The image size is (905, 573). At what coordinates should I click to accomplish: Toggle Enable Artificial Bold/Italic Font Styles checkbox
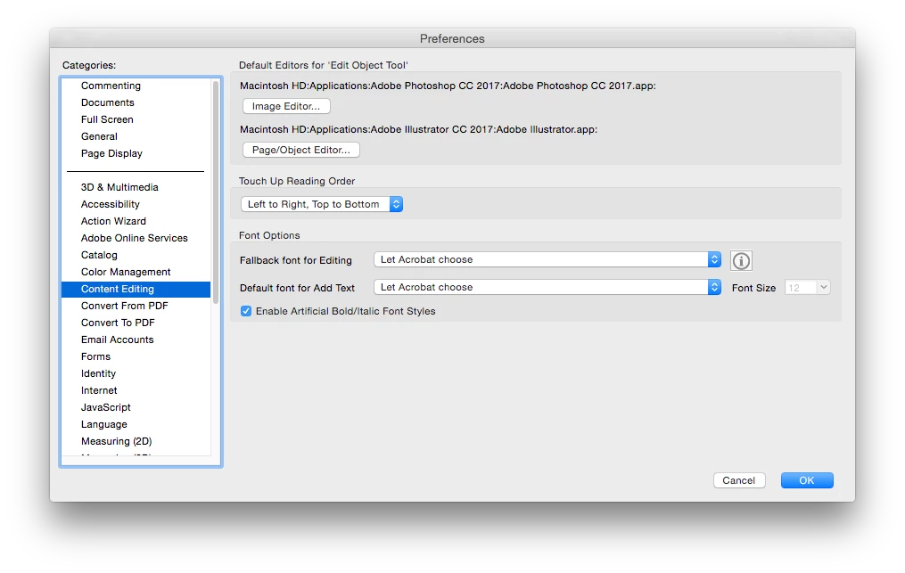pyautogui.click(x=246, y=311)
